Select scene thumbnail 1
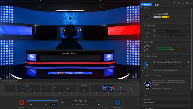 [10, 88]
